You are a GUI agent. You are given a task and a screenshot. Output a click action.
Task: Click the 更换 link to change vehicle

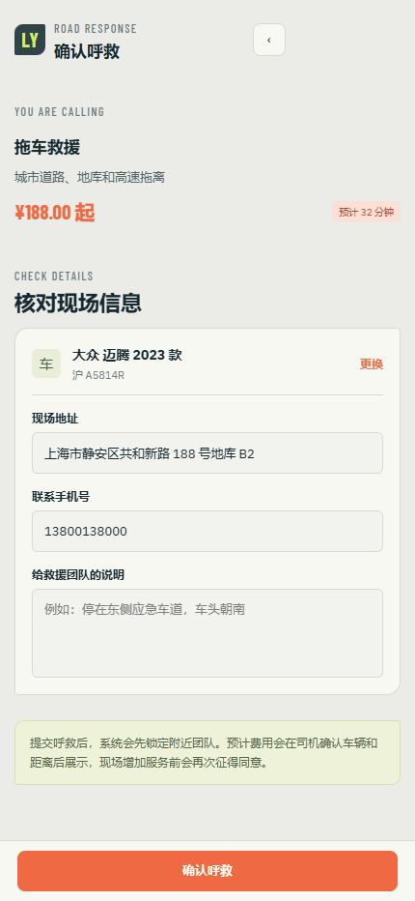[x=372, y=363]
